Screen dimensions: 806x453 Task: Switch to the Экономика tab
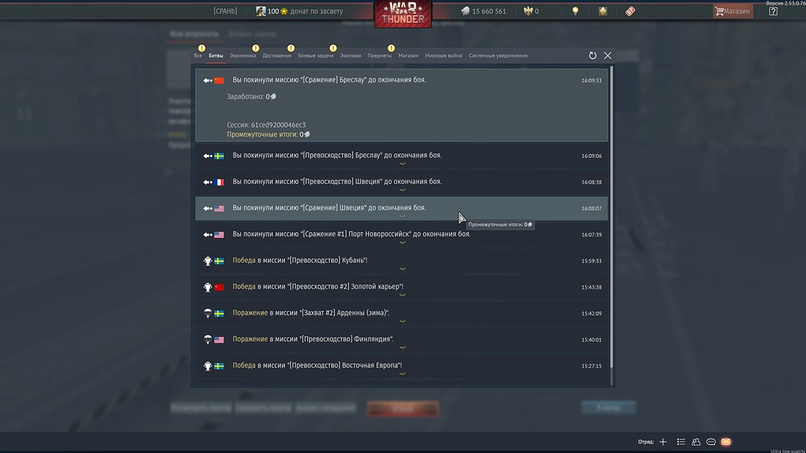click(x=243, y=56)
